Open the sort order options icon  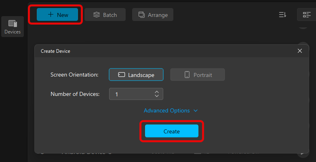[x=282, y=15]
